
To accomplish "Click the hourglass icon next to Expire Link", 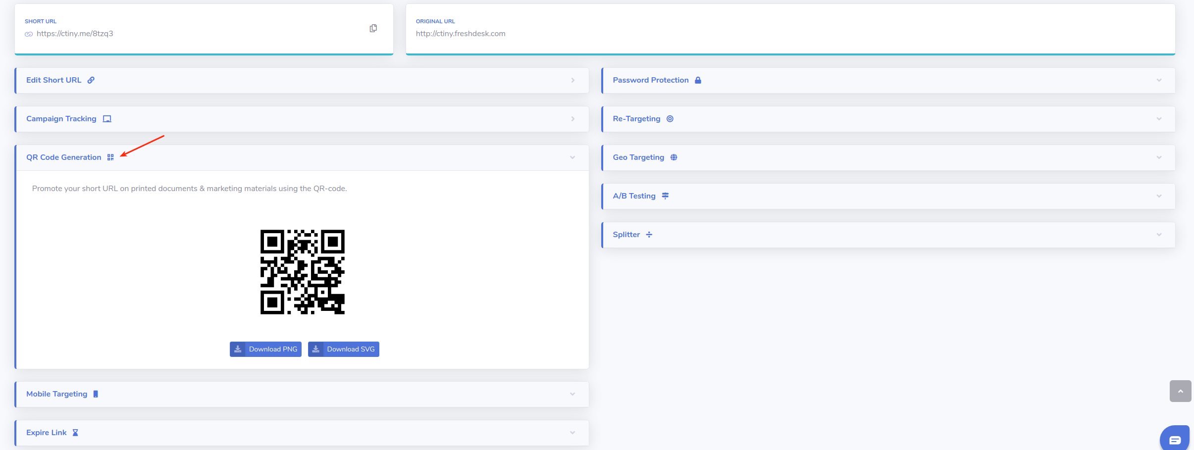I will [x=75, y=433].
